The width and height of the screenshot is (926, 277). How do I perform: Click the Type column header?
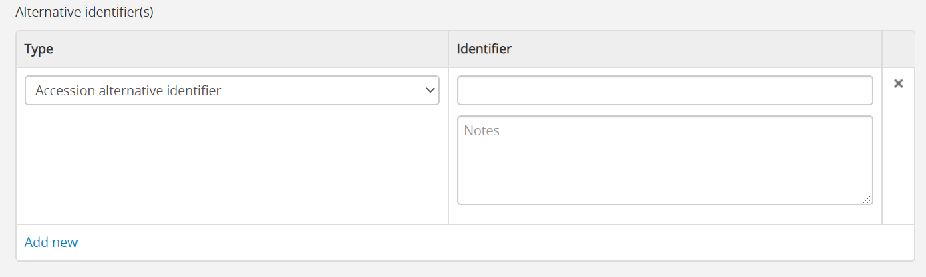(x=39, y=49)
